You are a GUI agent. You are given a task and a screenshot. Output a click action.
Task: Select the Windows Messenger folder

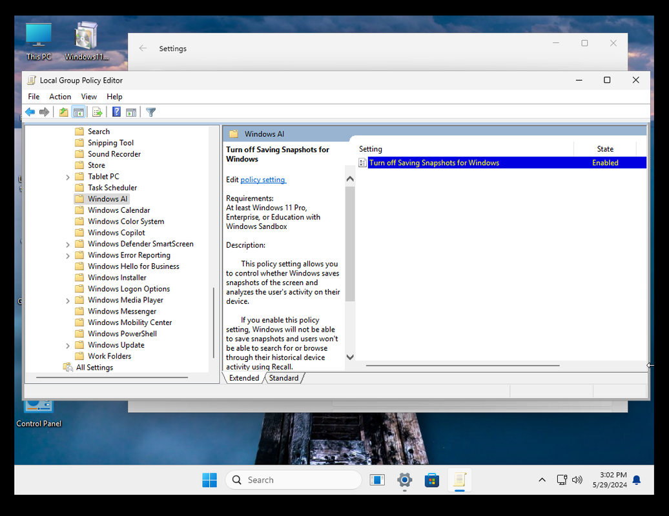116,312
